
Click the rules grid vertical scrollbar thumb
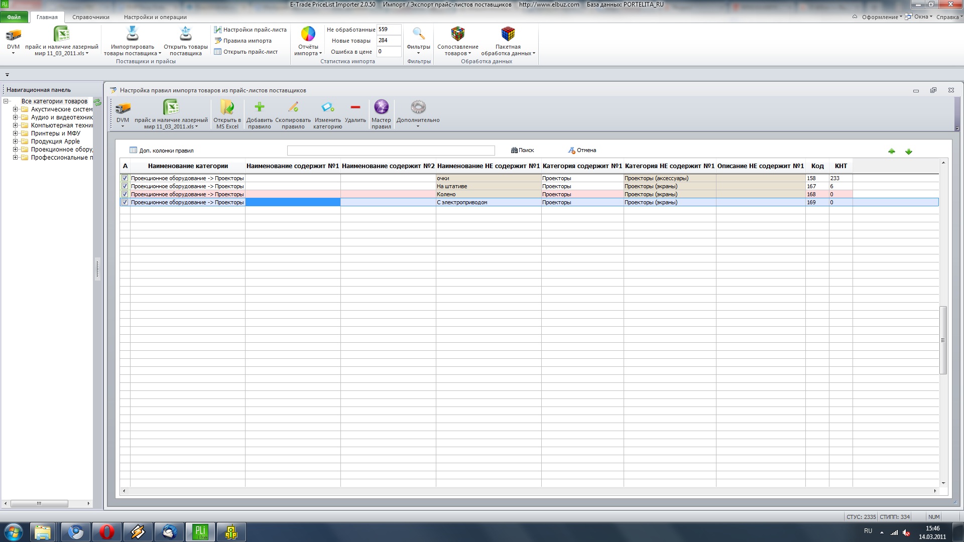coord(943,340)
